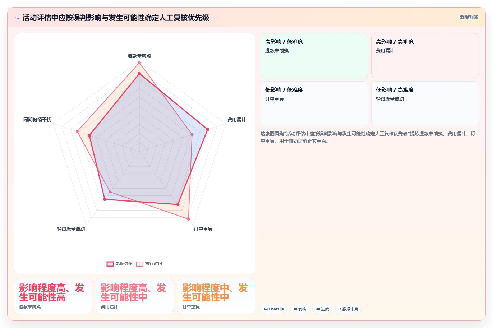Open the 低影响 / 高难度 quadrant card
Viewport: 493px width, 328px height.
click(x=425, y=104)
